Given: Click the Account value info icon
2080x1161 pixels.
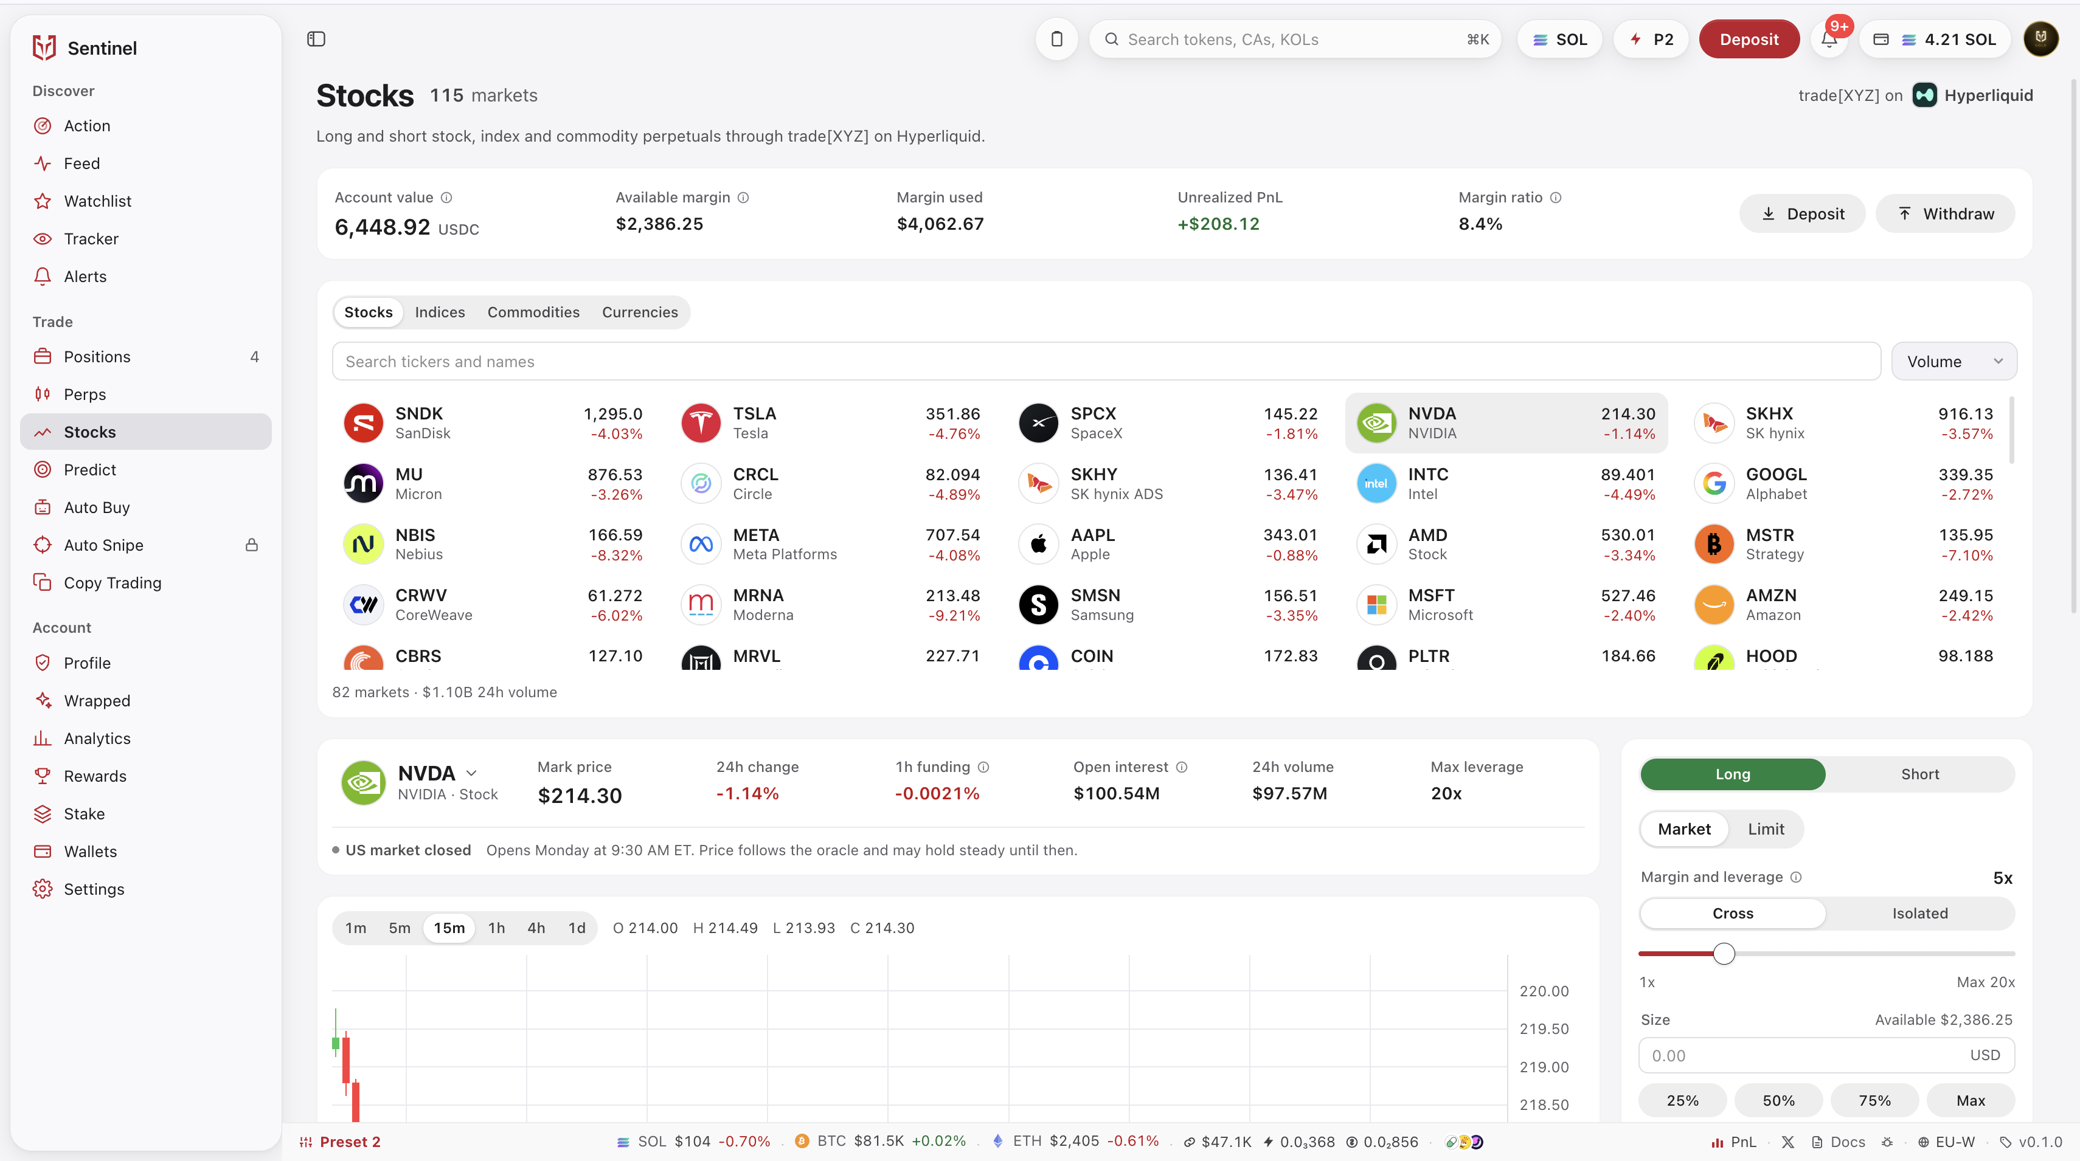Looking at the screenshot, I should pyautogui.click(x=446, y=198).
